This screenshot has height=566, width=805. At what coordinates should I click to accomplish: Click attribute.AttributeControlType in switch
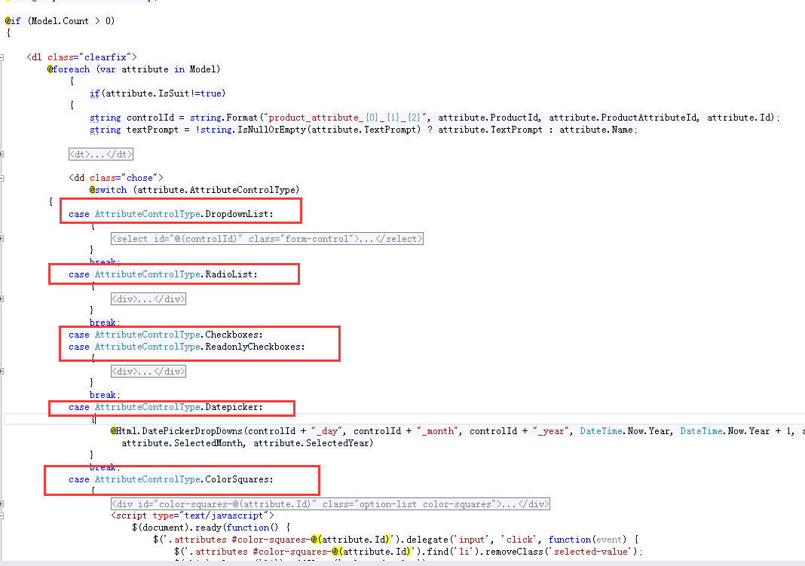[x=216, y=190]
